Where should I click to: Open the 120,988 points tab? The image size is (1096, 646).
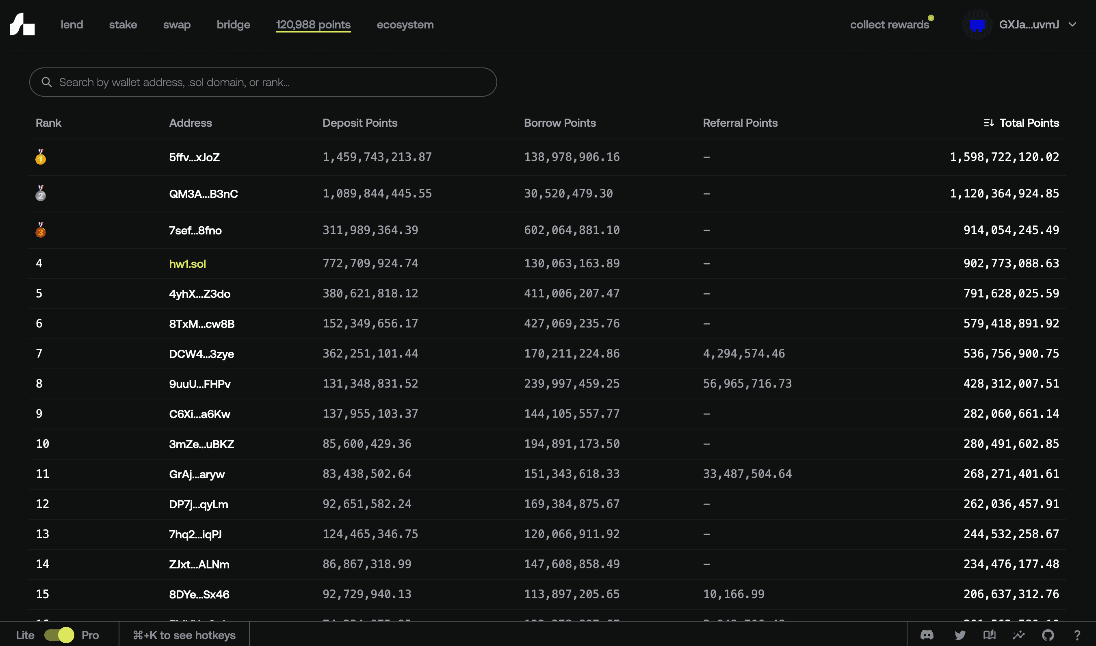[313, 25]
